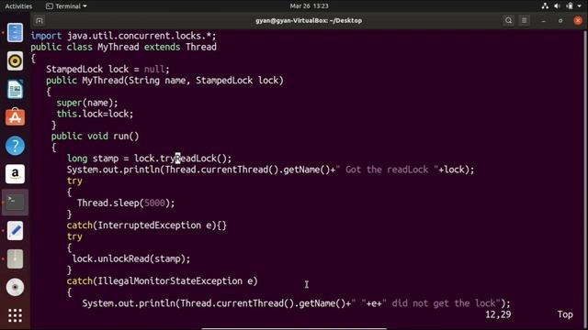Viewport: 588px width, 330px height.
Task: Launch Amazon from the dock
Action: 15,174
